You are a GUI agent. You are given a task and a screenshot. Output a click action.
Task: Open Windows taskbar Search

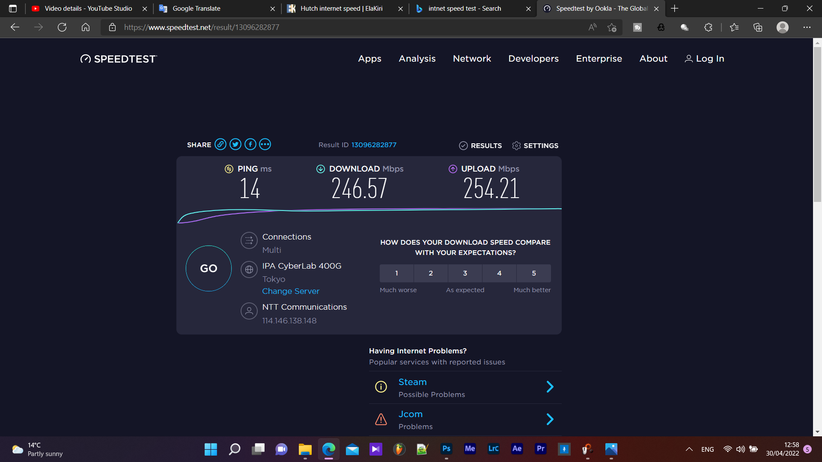click(234, 449)
